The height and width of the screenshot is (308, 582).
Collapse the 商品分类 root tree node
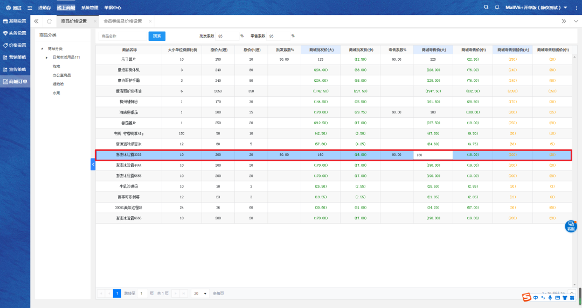tap(42, 48)
